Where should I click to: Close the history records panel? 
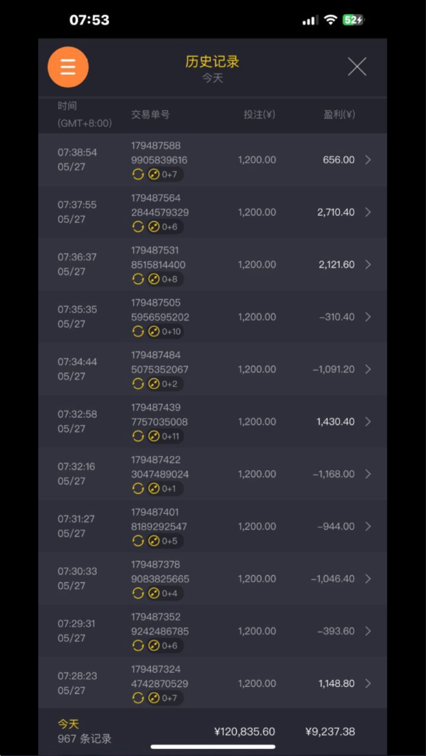(357, 66)
